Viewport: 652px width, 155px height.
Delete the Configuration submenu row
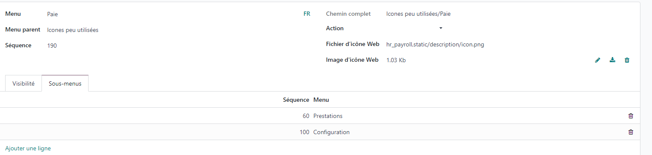(x=631, y=132)
